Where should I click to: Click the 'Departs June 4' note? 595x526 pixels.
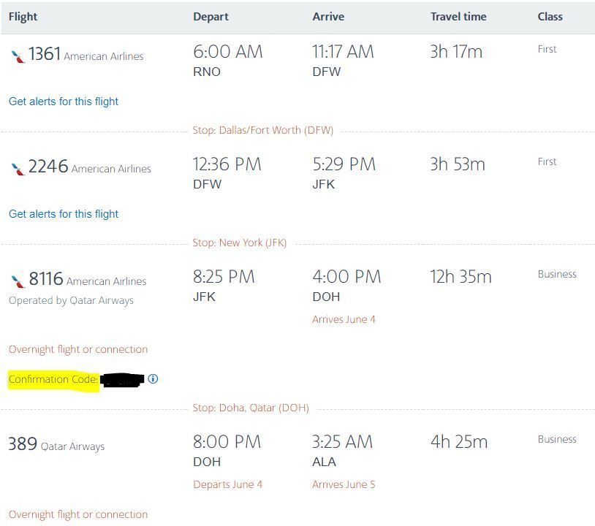click(x=227, y=484)
